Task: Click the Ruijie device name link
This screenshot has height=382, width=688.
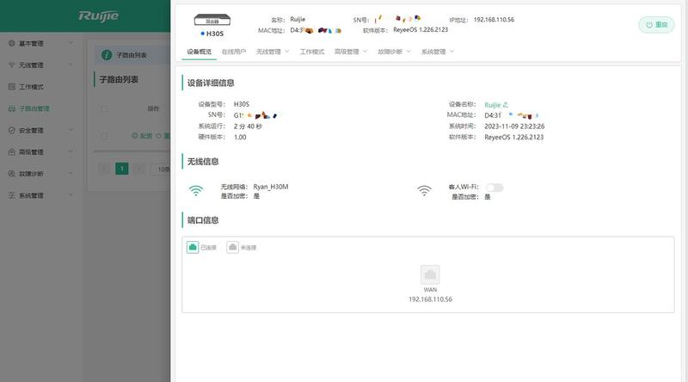Action: (492, 105)
